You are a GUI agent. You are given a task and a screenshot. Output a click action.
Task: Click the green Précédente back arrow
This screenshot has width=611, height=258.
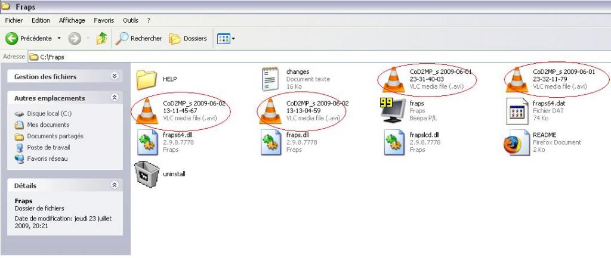tap(12, 39)
